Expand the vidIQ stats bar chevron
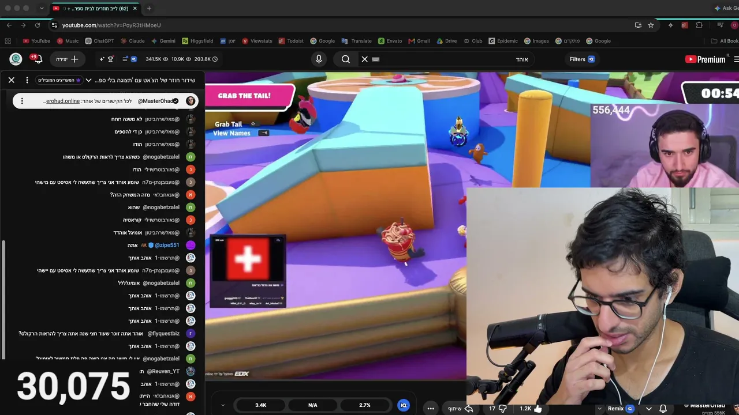The width and height of the screenshot is (739, 415). [223, 405]
